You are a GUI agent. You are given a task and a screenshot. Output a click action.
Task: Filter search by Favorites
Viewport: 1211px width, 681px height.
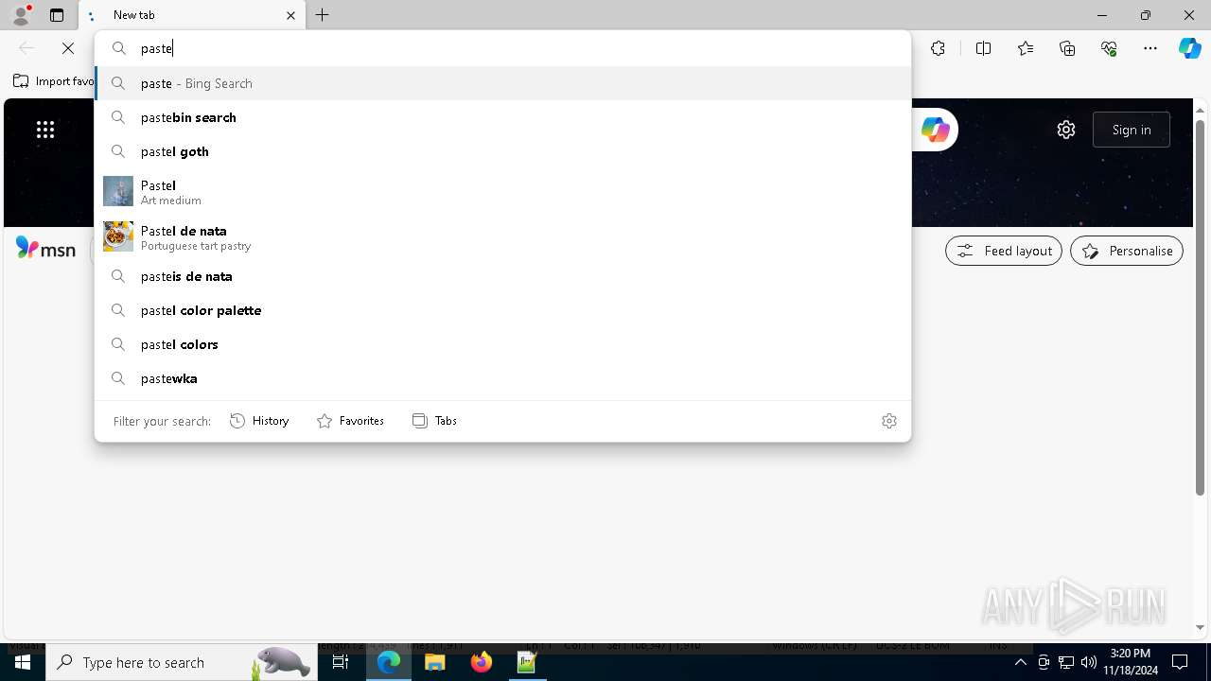click(350, 421)
